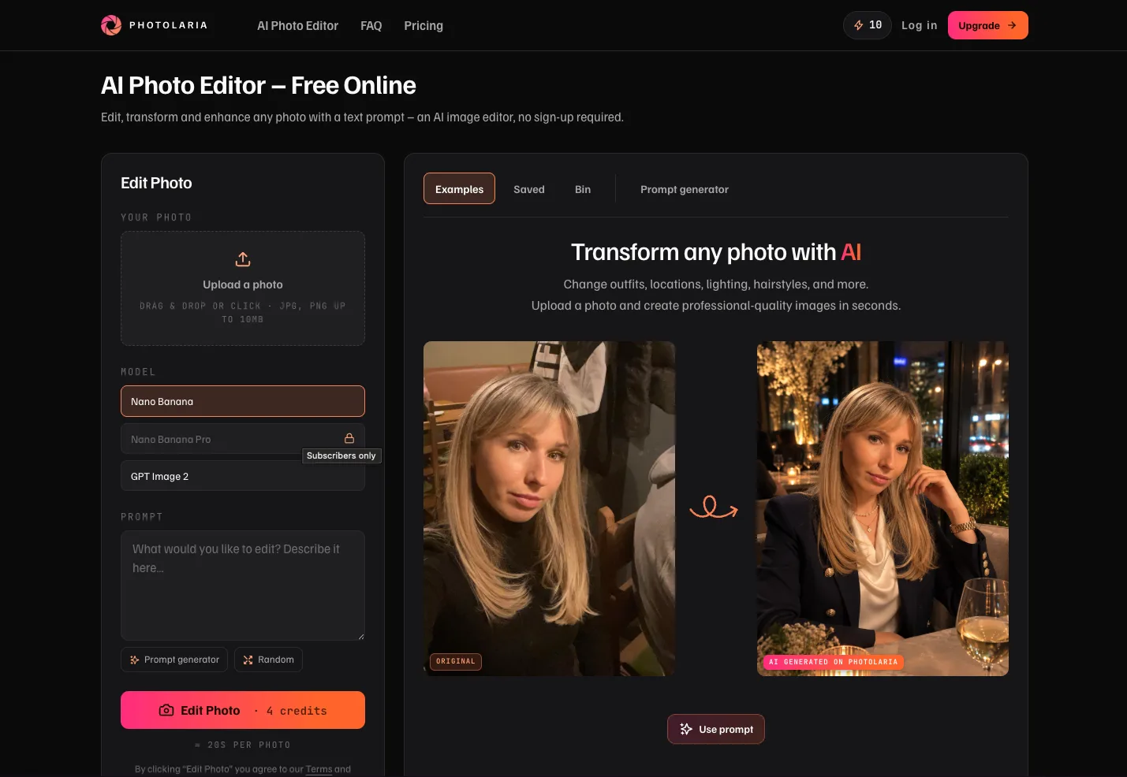Open the Prompt generator tab

(x=685, y=189)
